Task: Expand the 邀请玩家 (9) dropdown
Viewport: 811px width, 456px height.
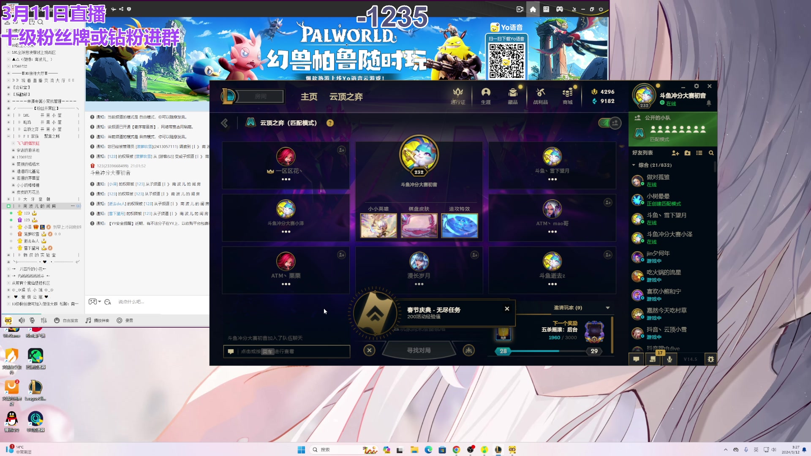Action: pyautogui.click(x=607, y=308)
